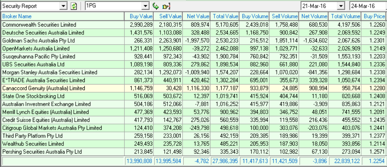Select Credit Suisse Equities (Australia) Limited row
Viewport: 387px width, 167px height.
pos(193,120)
